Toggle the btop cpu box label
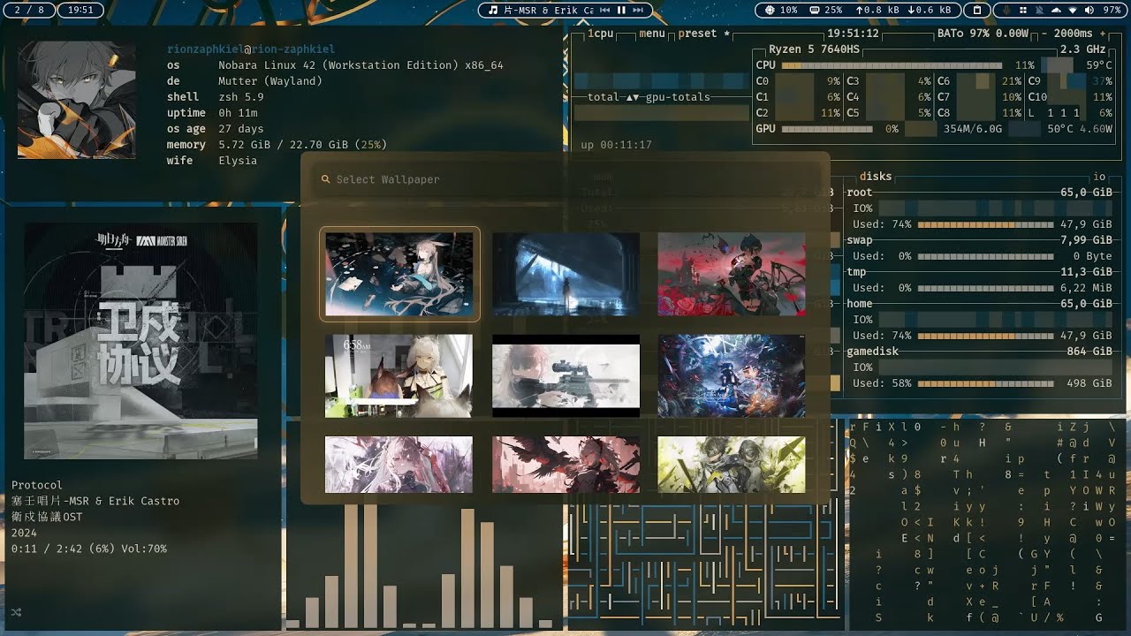The image size is (1131, 636). pos(601,34)
